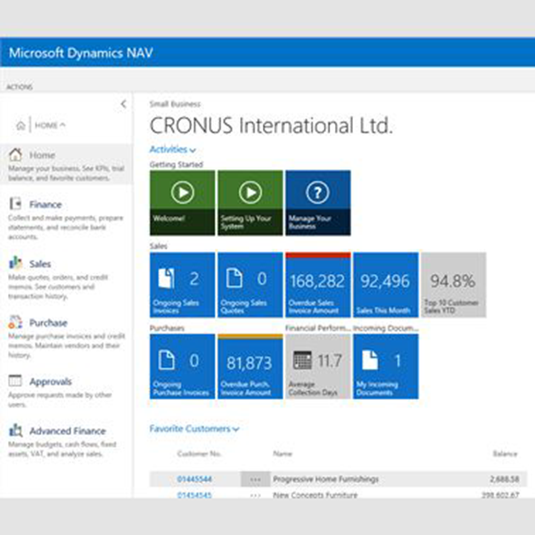This screenshot has height=535, width=535.
Task: Select the CRONUS International Ltd. heading
Action: tap(271, 125)
